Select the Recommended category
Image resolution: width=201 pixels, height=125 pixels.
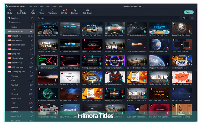(x=20, y=31)
